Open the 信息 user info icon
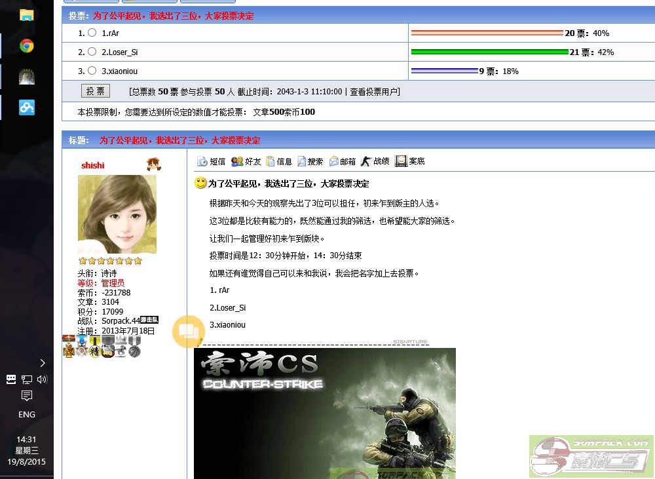Image resolution: width=655 pixels, height=479 pixels. point(271,161)
